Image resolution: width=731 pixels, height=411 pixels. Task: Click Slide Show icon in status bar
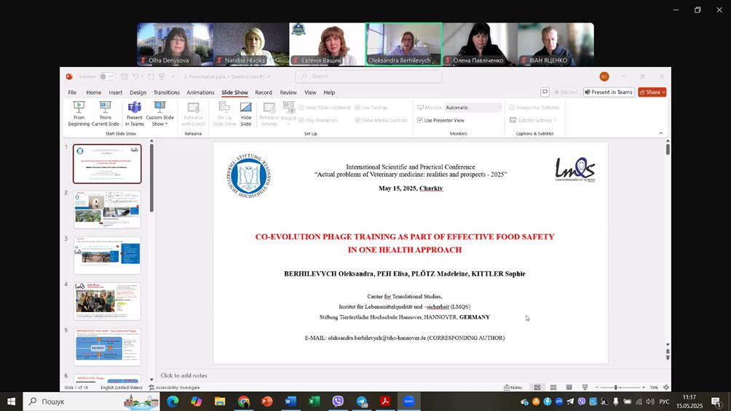click(x=585, y=387)
